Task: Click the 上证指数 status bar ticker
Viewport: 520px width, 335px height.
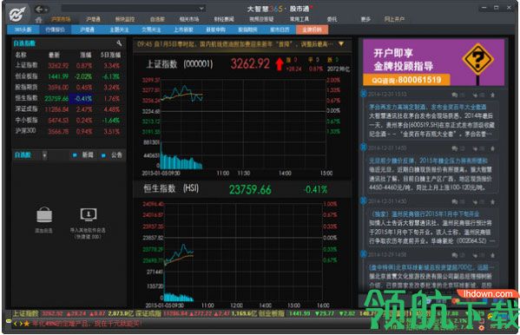Action: coord(73,313)
